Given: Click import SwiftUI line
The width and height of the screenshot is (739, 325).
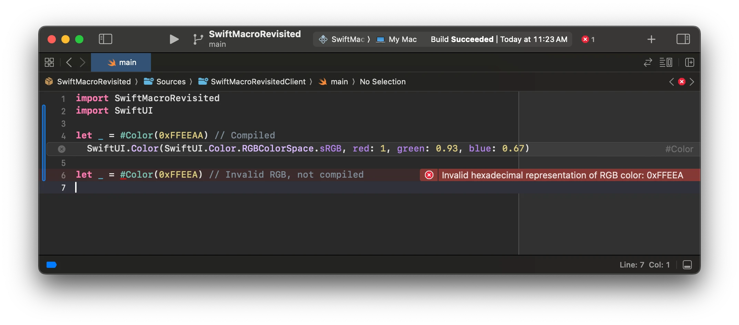Looking at the screenshot, I should click(114, 111).
